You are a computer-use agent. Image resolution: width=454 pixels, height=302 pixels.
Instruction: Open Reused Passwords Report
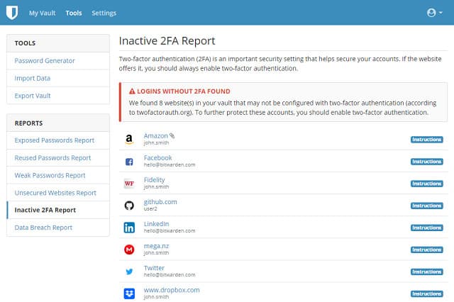tap(58, 157)
